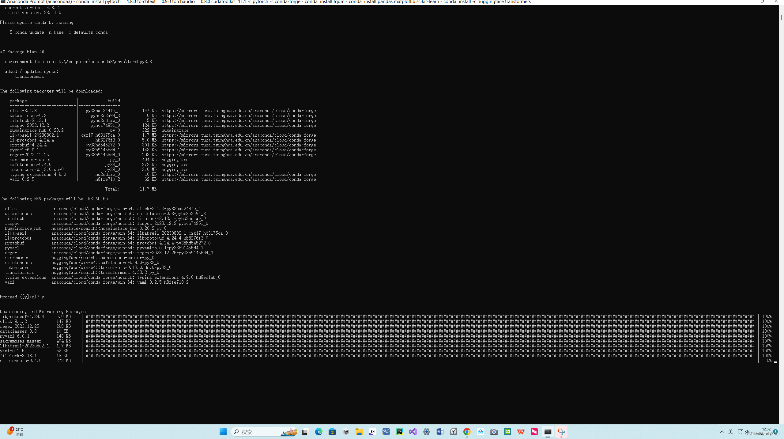Click the regex-2023.12.25 install row

pos(109,253)
